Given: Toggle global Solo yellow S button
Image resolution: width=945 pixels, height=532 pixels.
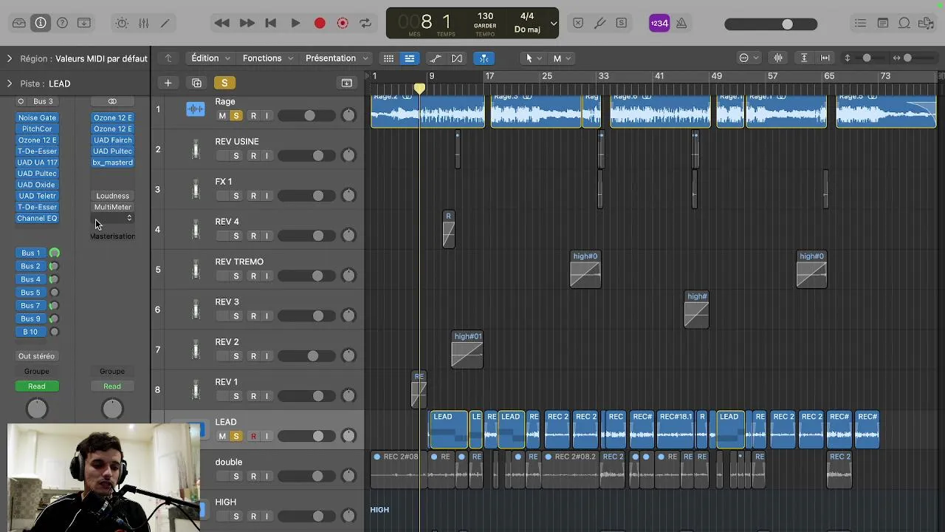Looking at the screenshot, I should pyautogui.click(x=224, y=83).
